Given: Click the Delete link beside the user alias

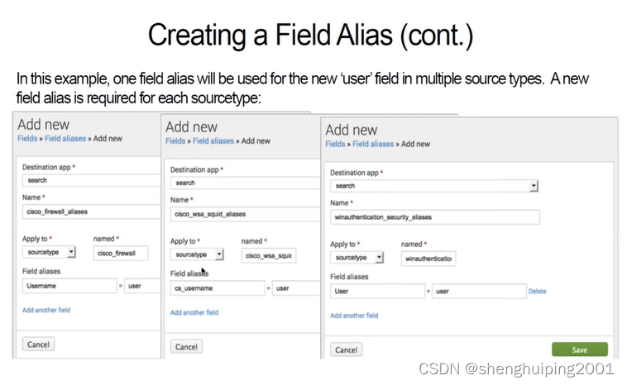Looking at the screenshot, I should click(x=538, y=292).
